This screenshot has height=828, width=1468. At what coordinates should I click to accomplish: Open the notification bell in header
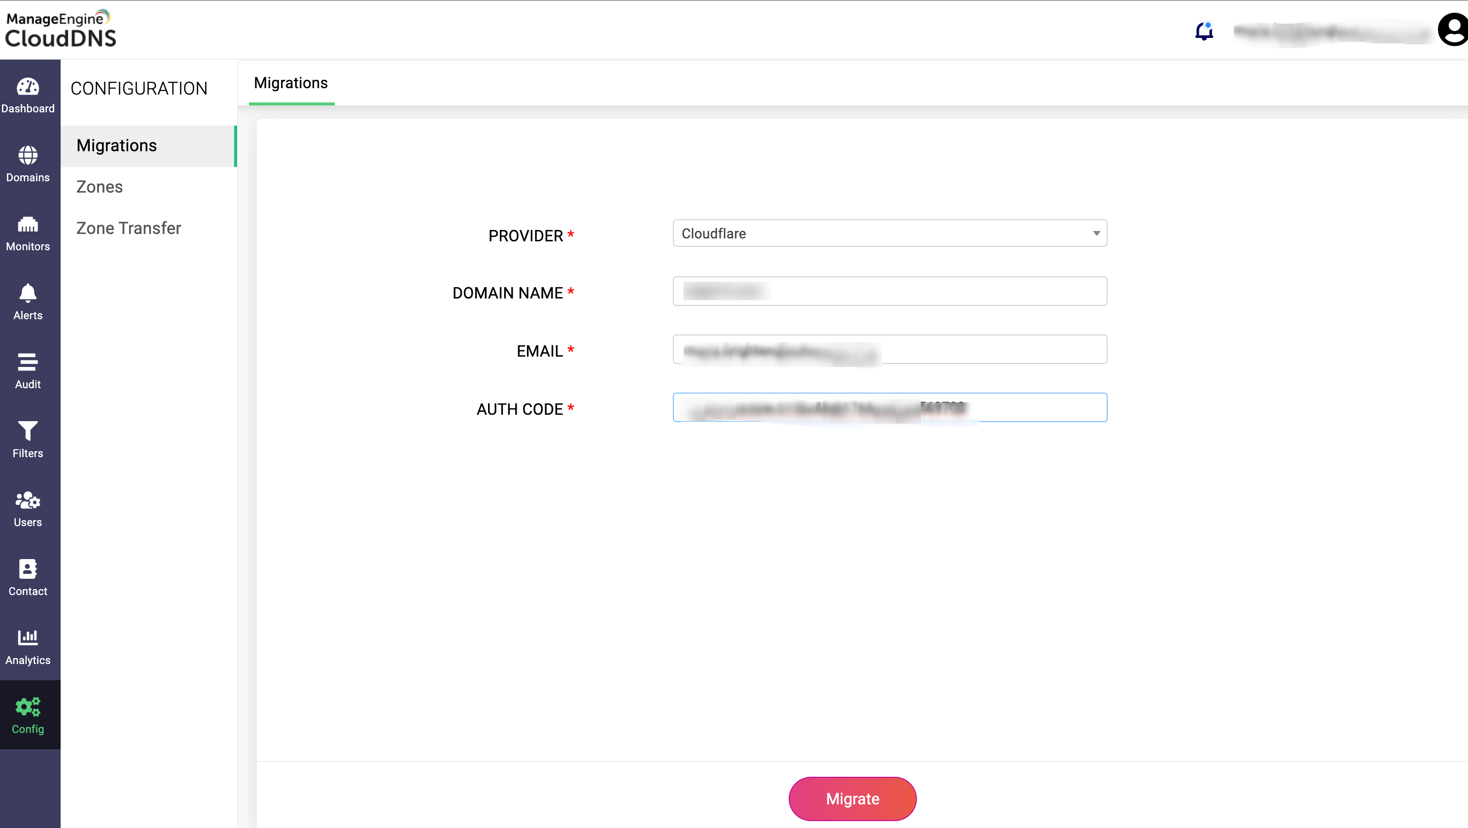[x=1204, y=31]
